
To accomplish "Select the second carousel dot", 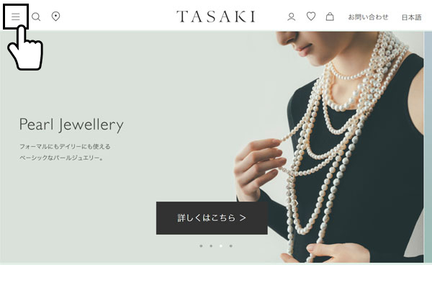I will click(x=211, y=246).
